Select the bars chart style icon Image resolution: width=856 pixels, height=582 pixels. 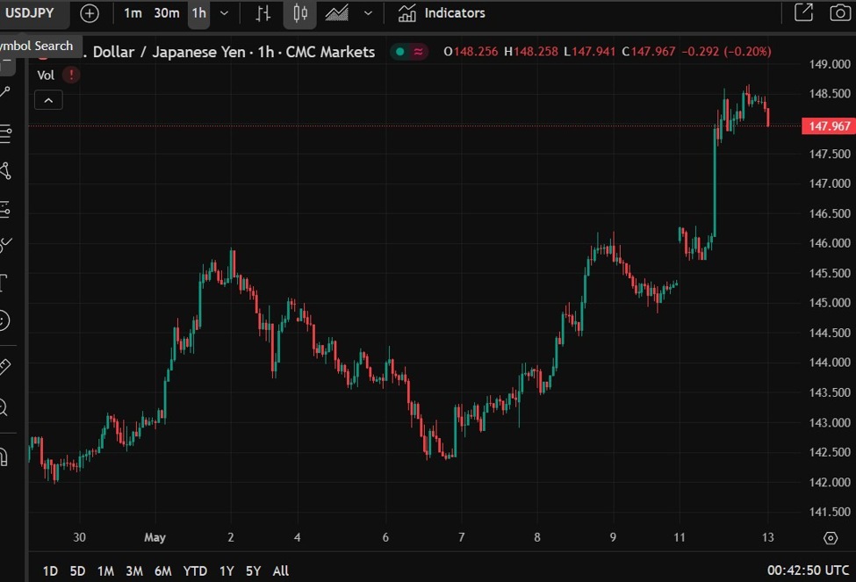pos(263,13)
